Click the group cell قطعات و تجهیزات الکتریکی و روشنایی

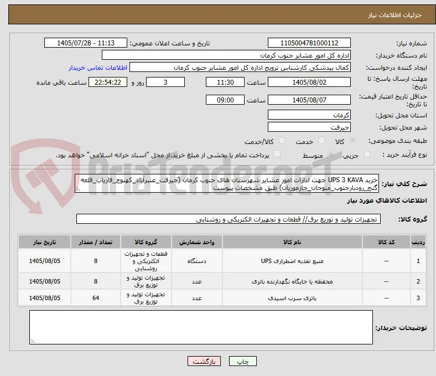(146, 261)
